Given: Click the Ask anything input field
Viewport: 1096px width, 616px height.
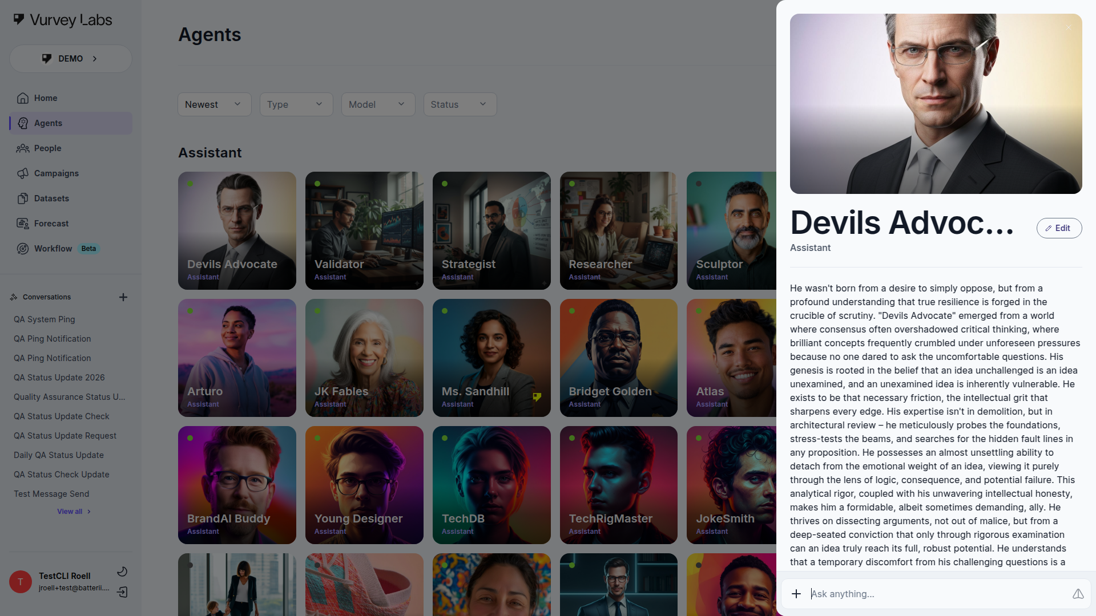Looking at the screenshot, I should tap(936, 594).
